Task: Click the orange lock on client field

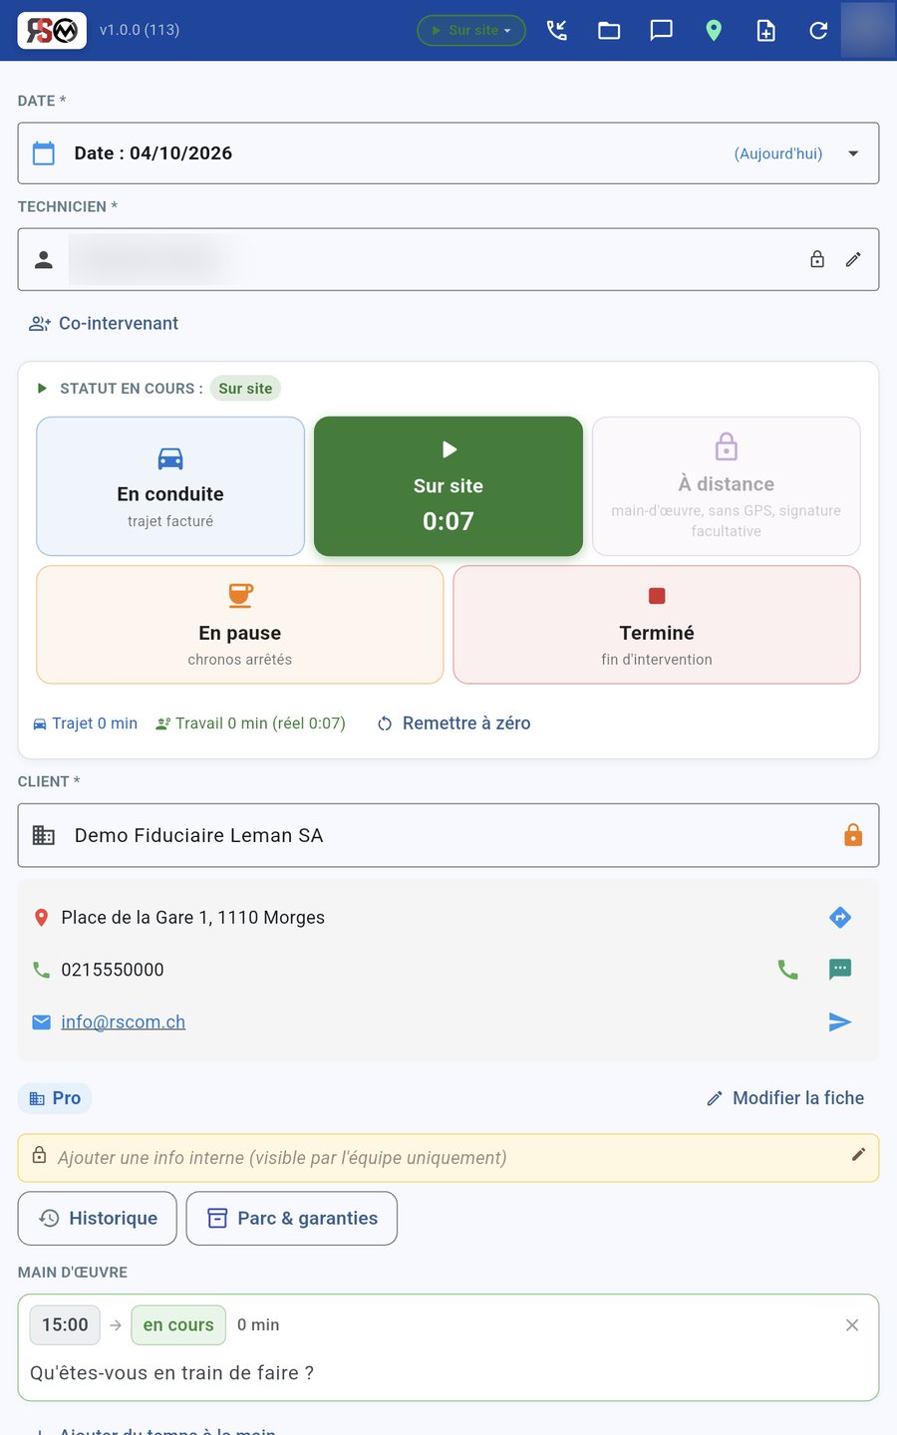Action: click(853, 835)
